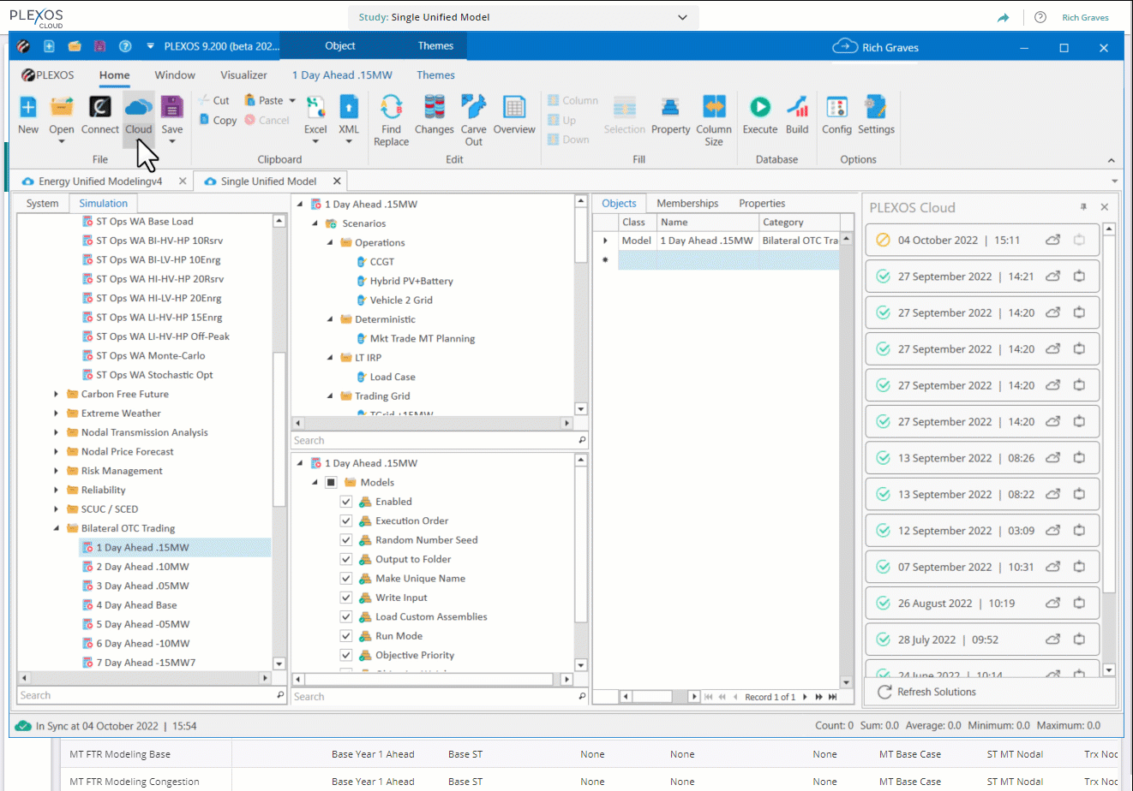Image resolution: width=1133 pixels, height=791 pixels.
Task: Go to the last record button
Action: [x=833, y=697]
